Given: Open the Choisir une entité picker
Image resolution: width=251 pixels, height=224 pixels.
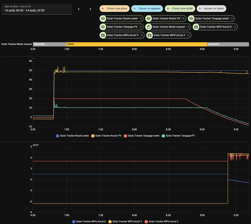Looking at the screenshot, I should click(180, 9).
